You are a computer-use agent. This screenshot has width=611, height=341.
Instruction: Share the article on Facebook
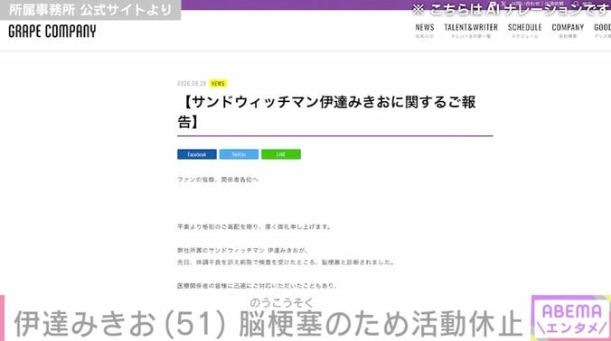(x=197, y=154)
